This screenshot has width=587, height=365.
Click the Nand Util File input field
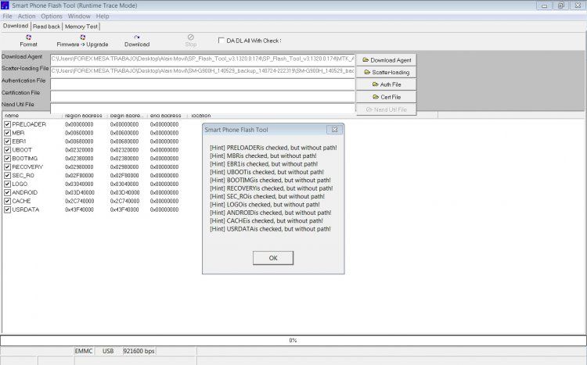203,108
